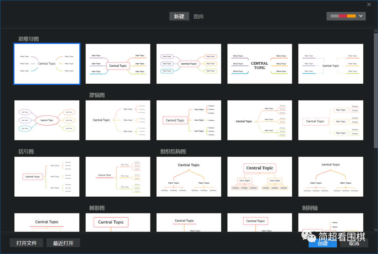Select the tree template with single-underlined large Central Topic
This screenshot has height=254, width=378.
pyautogui.click(x=47, y=223)
